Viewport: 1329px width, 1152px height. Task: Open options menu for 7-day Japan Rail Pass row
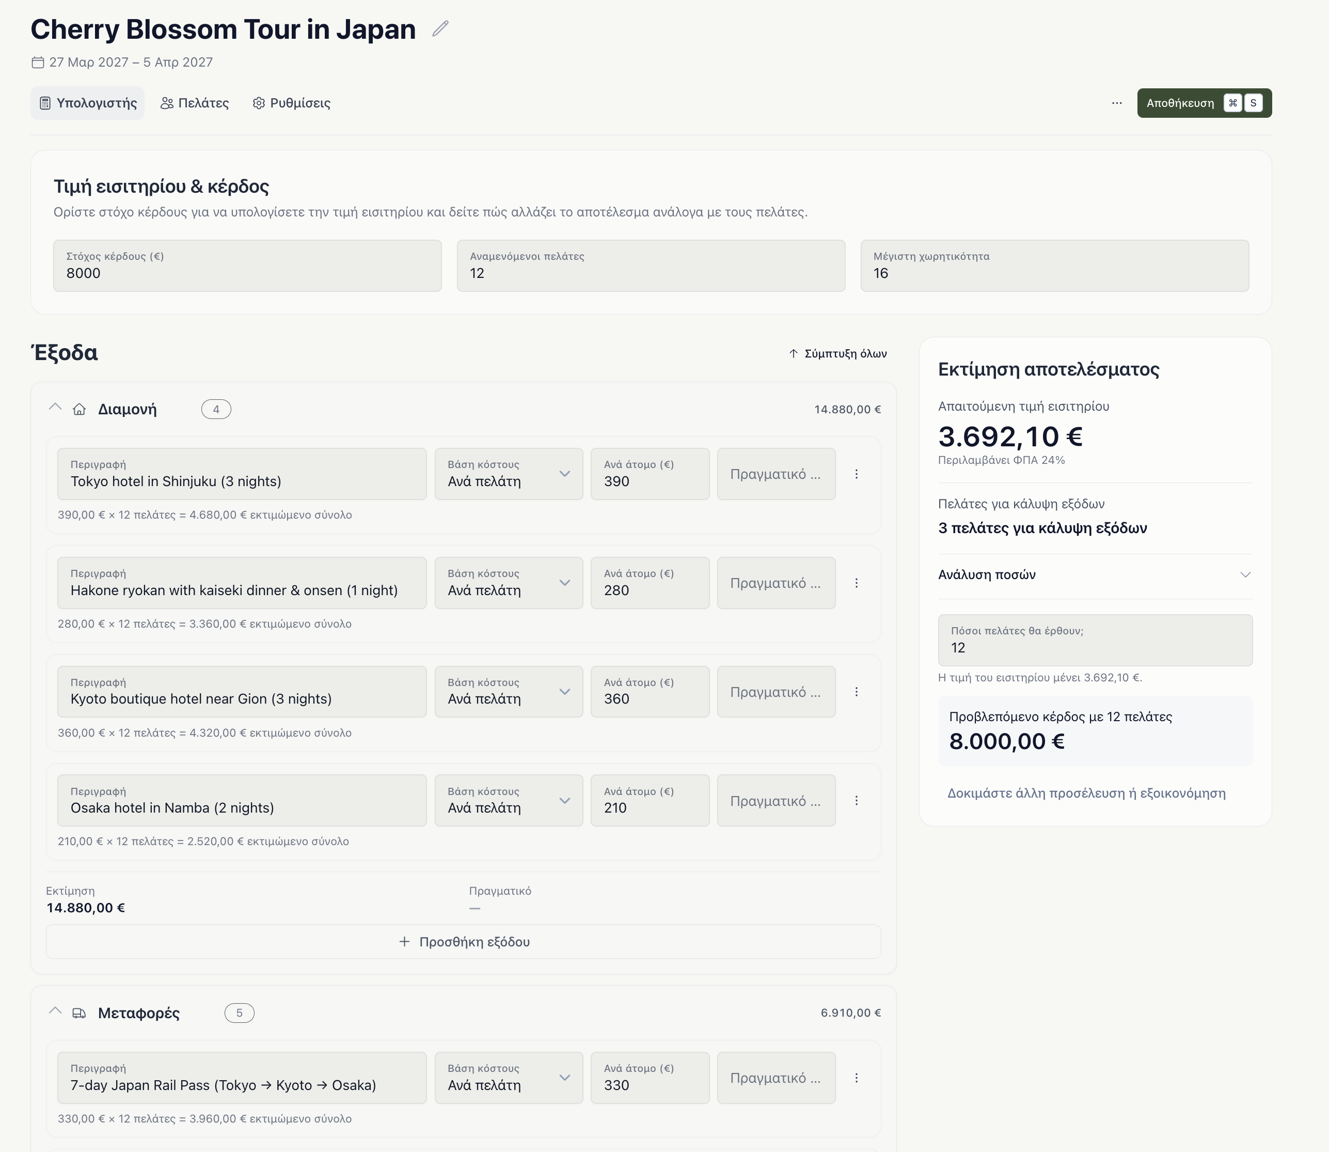pyautogui.click(x=856, y=1078)
